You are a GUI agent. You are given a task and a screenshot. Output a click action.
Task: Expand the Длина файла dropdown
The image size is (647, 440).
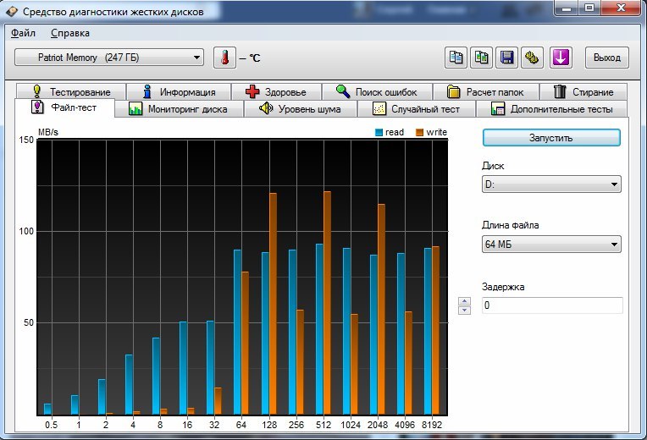tap(551, 245)
